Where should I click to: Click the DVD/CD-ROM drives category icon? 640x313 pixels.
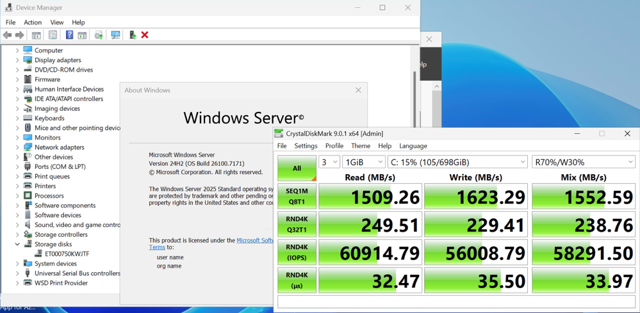click(x=28, y=70)
